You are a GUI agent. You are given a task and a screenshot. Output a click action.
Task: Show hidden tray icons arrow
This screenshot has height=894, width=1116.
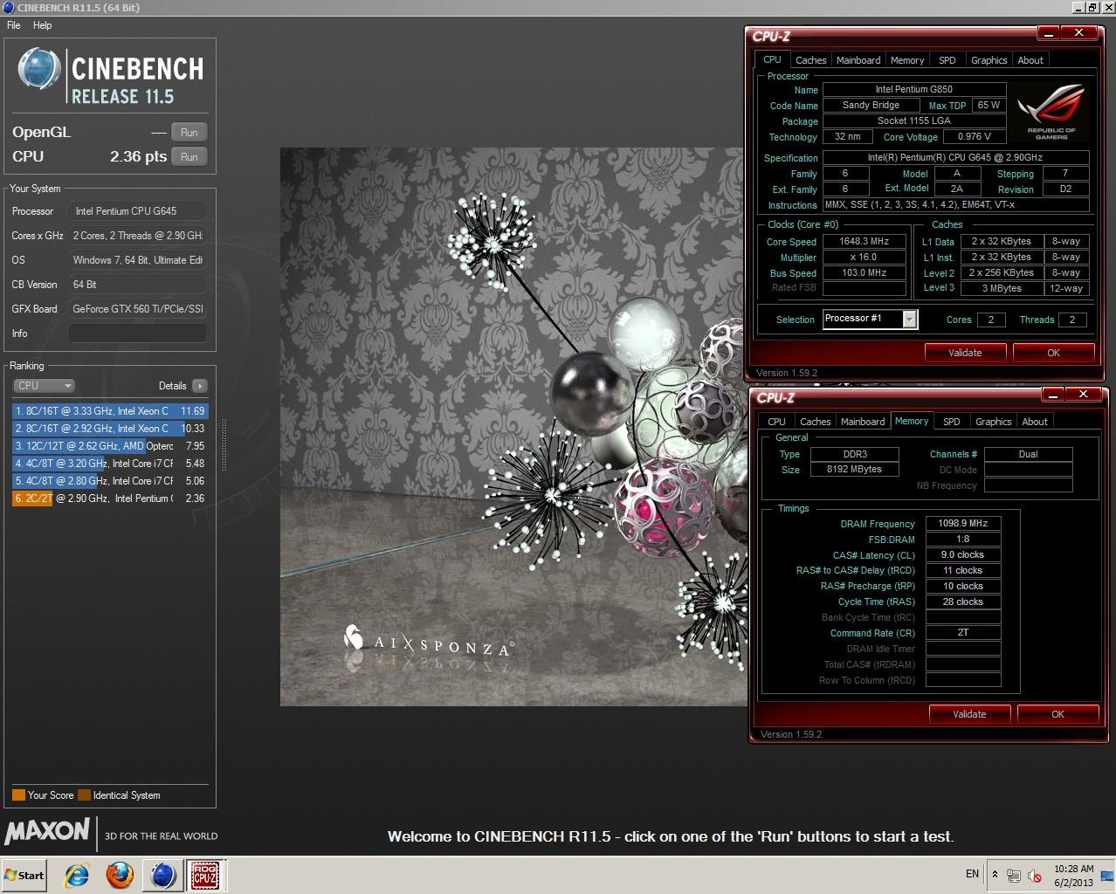(x=995, y=874)
